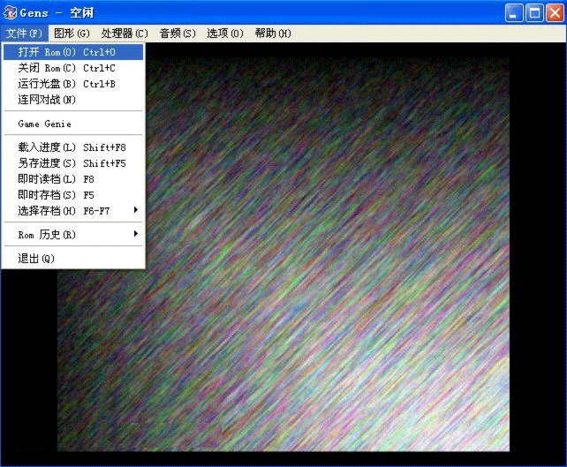Choose 打开 Rom(O) Ctrl+O
Screen dimensions: 567x467
[x=73, y=52]
